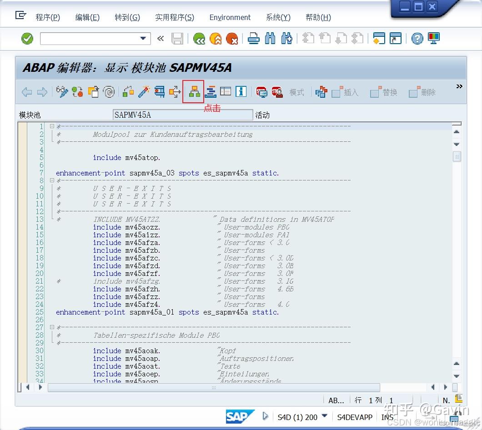Click the blue information icon
Viewport: 482px width, 430px height.
[241, 92]
